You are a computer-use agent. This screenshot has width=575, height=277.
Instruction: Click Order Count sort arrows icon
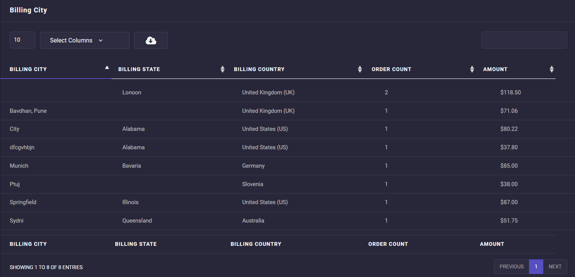coord(472,69)
